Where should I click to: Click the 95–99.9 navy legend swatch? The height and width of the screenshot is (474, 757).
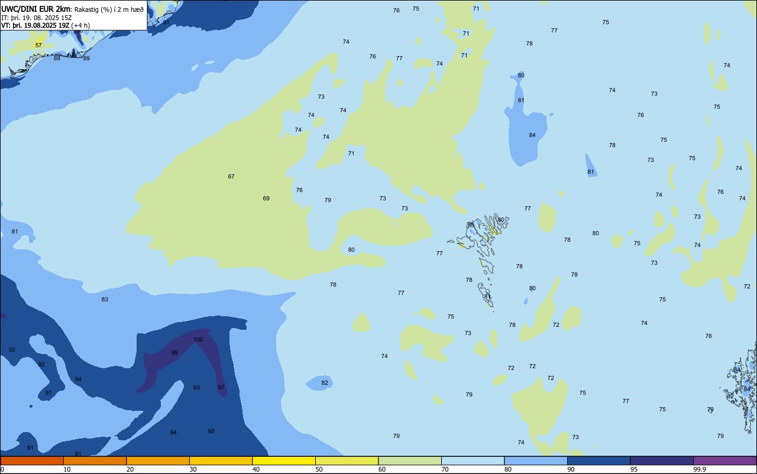coord(662,460)
